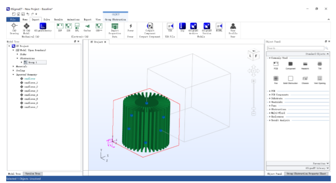Choose the Vent Opening object
This screenshot has height=183, width=336.
click(319, 79)
